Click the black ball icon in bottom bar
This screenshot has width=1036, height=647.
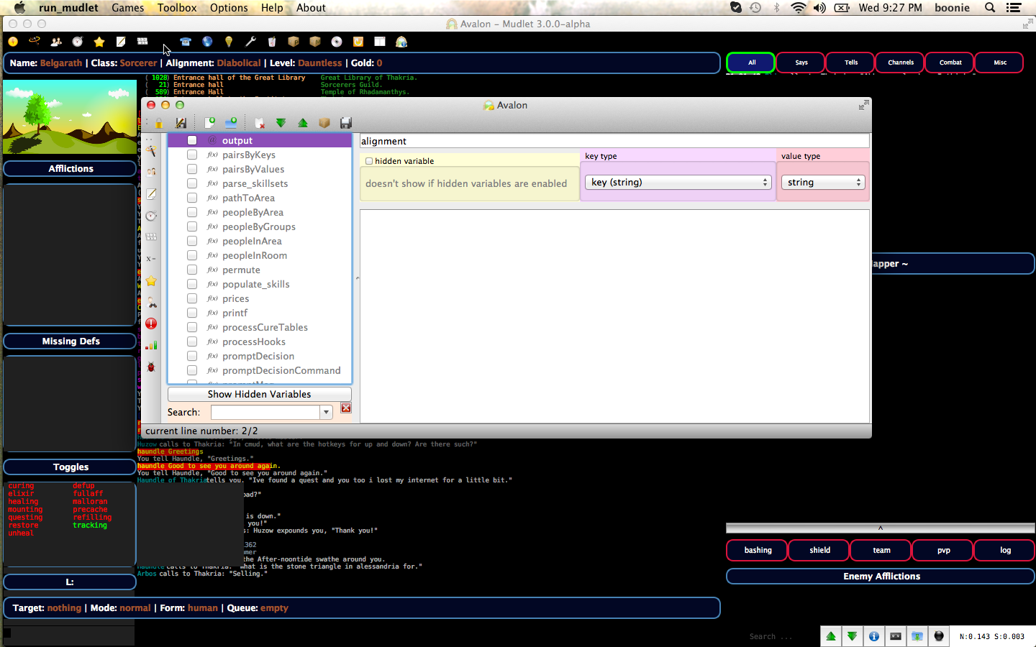tap(939, 636)
